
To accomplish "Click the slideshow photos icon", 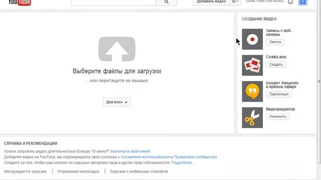I will [x=252, y=65].
